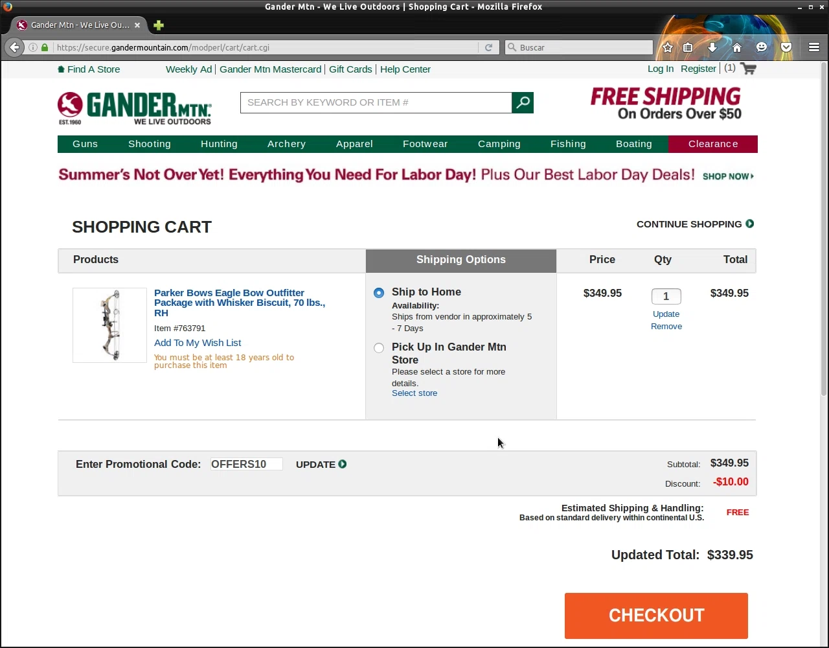Screen dimensions: 829x648
Task: Click the Buscar browser search box
Action: (x=580, y=47)
